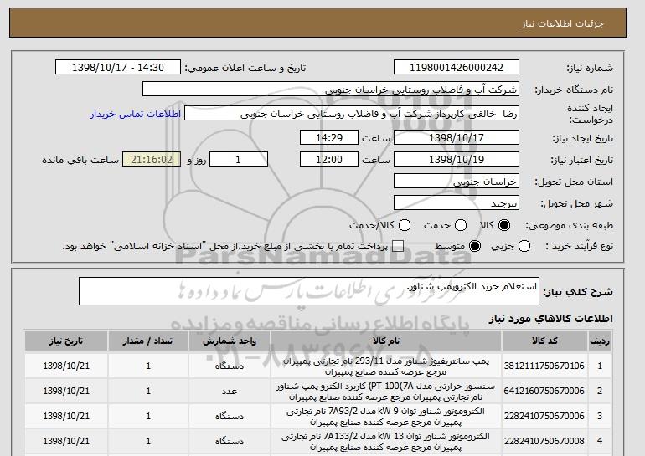Screen dimensions: 645x456
Task: Click the کد کالا column header
Action: coord(544,341)
